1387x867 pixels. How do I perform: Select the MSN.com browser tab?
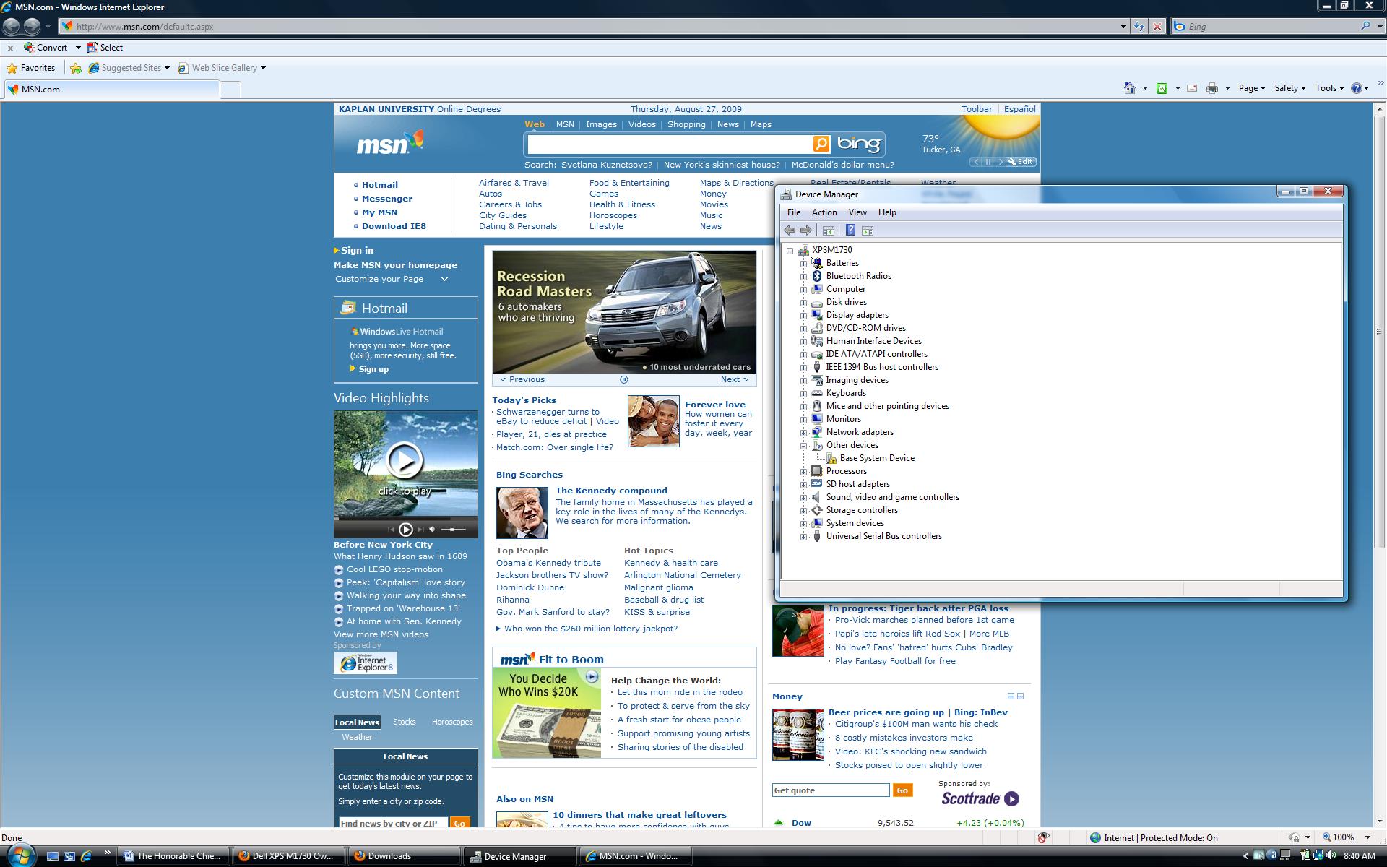click(112, 90)
